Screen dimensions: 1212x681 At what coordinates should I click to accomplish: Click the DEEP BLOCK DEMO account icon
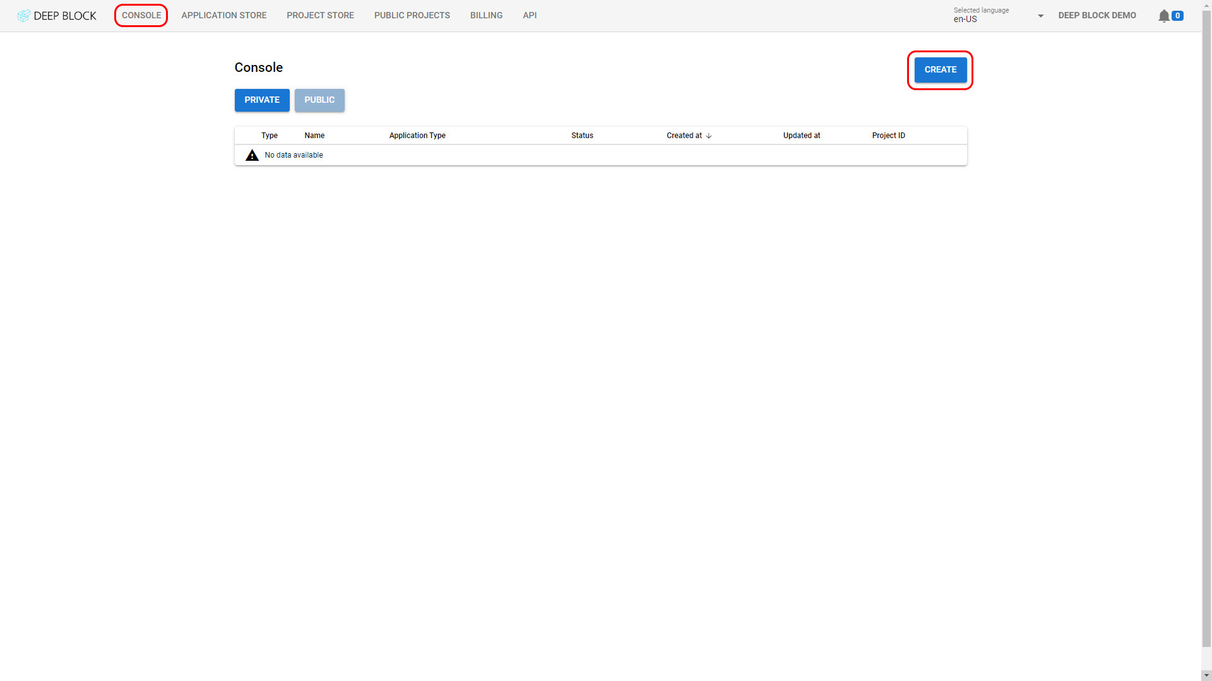point(1097,15)
